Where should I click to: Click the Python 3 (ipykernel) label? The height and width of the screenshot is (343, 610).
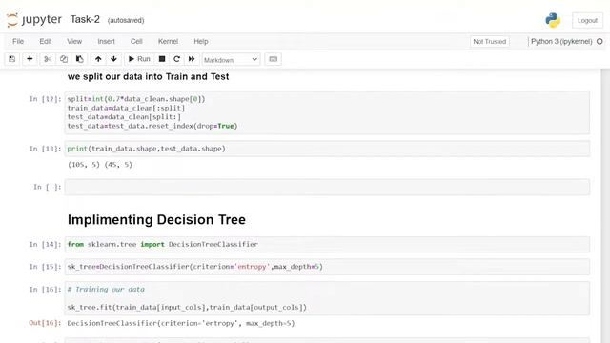pyautogui.click(x=561, y=41)
